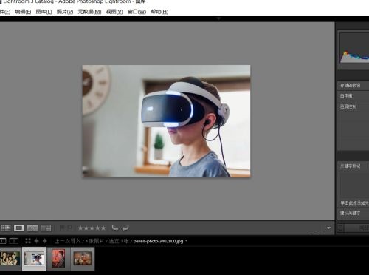Rotate photo counterclockwise arrow
Screen dimensions: 369x275
[x=115, y=228]
